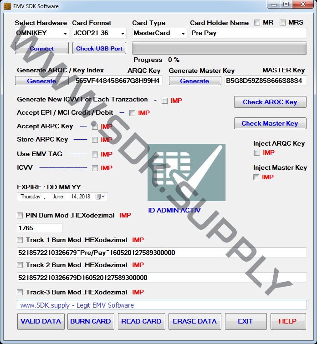This screenshot has width=317, height=344.
Task: Click Generate under Generate Master Key
Action: pos(195,81)
